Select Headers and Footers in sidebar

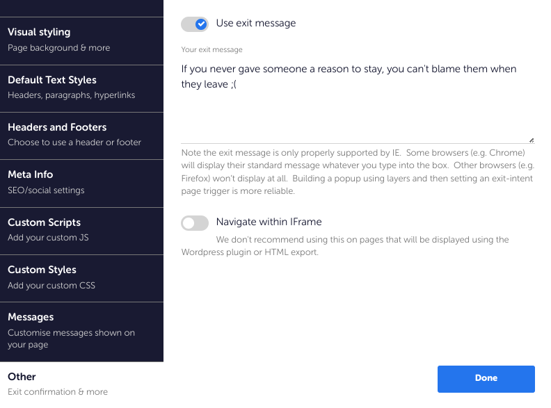[81, 136]
